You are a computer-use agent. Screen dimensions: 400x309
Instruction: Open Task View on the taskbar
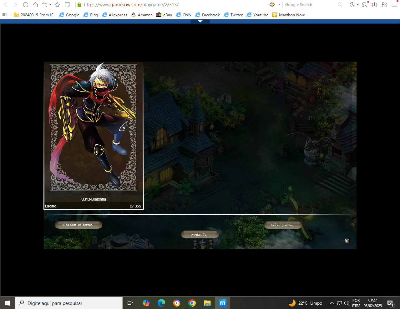tap(130, 303)
